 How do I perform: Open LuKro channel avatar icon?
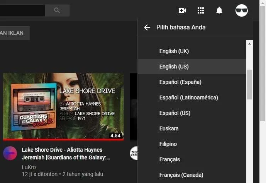coord(10,153)
